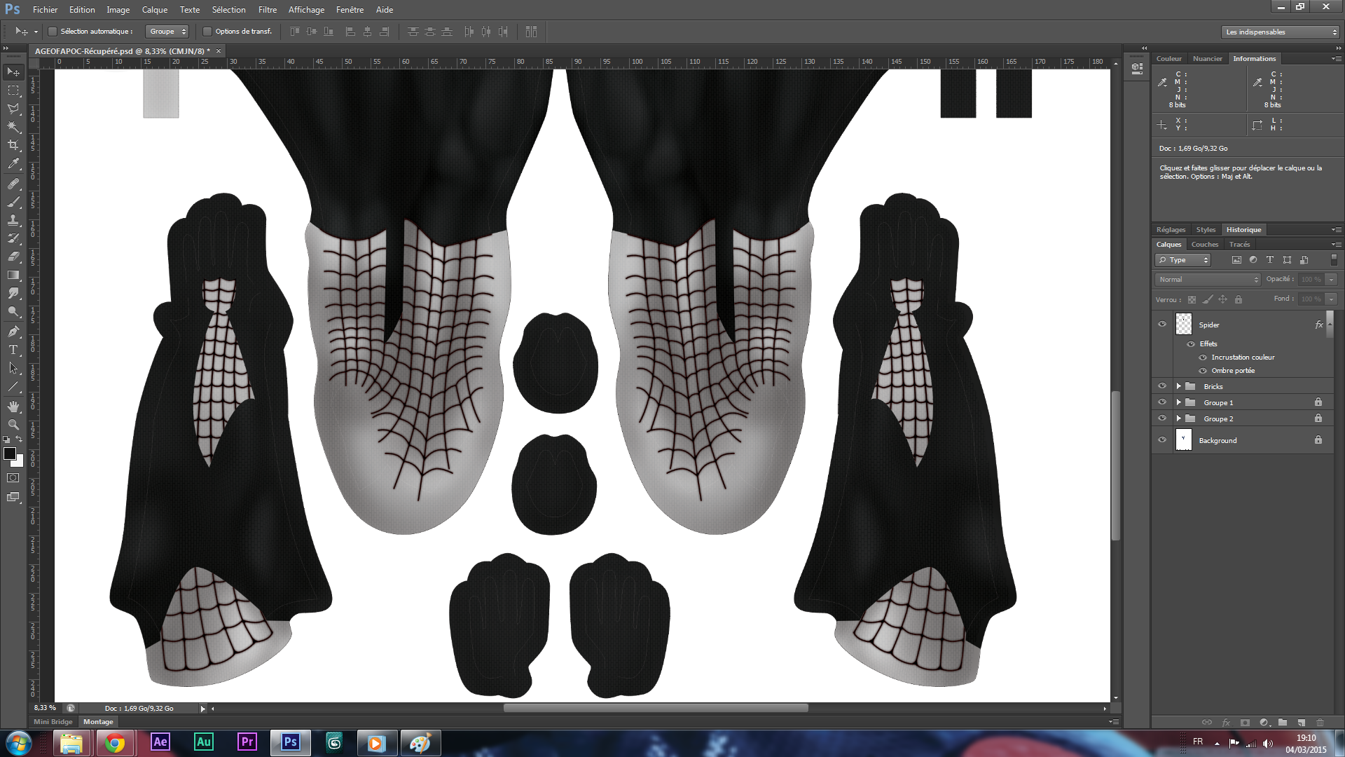Open the Calque menu

155,10
